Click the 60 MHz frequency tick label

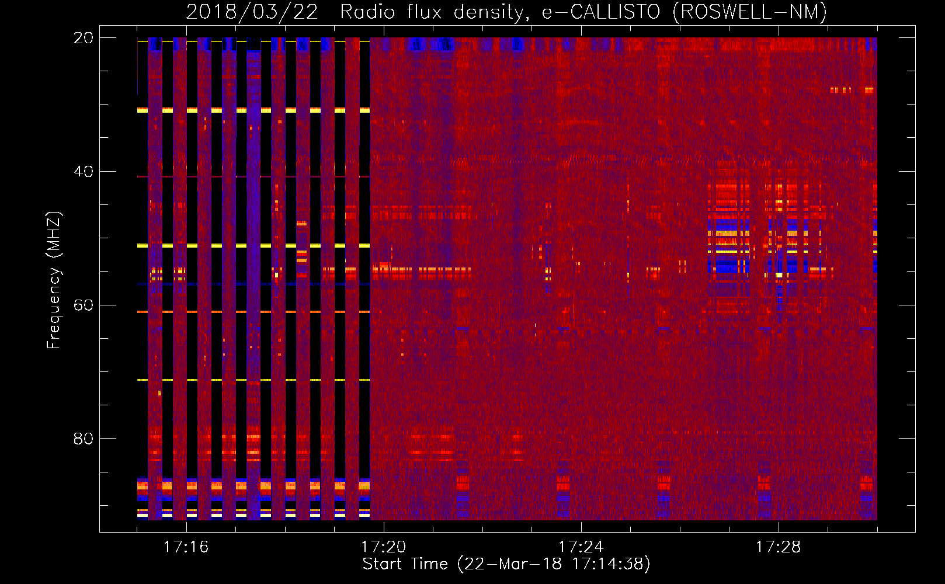coord(83,305)
